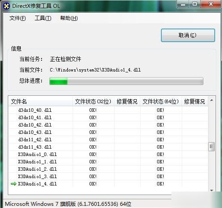Select the d3dx10_40.dll row
This screenshot has width=222, height=208.
pos(108,110)
